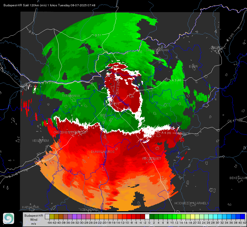Click the blue 'Somogy' county label
The width and height of the screenshot is (247, 227).
pyautogui.click(x=51, y=186)
